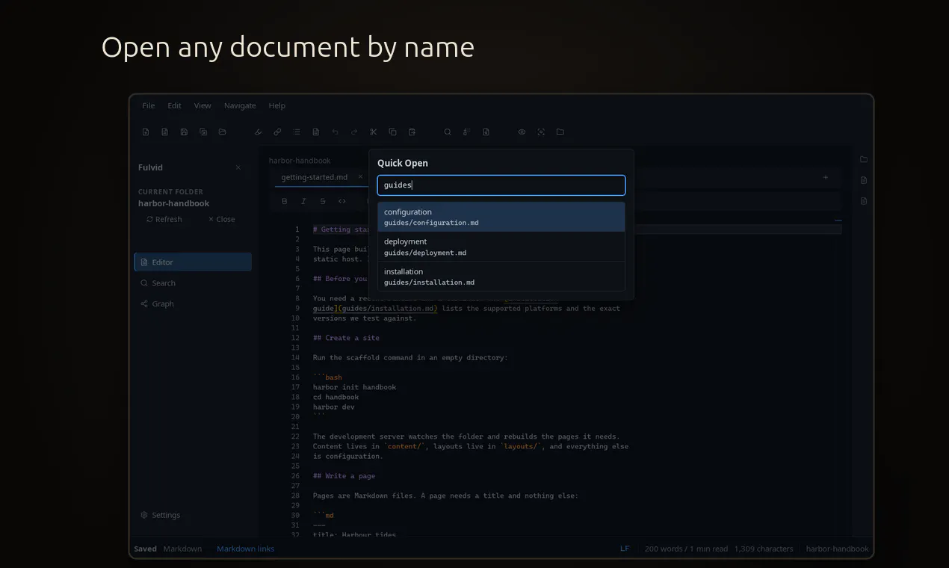
Task: Switch to the getting-started.md tab
Action: click(315, 178)
